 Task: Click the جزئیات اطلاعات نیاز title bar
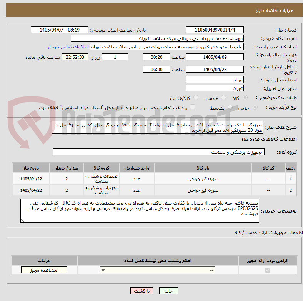coord(154,10)
